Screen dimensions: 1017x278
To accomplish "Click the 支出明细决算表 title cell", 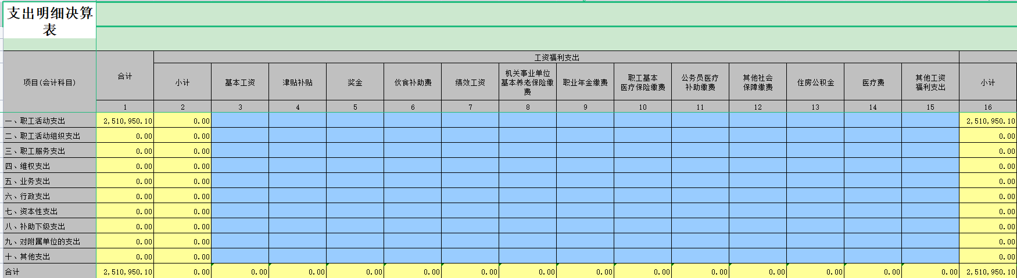I will (x=49, y=21).
